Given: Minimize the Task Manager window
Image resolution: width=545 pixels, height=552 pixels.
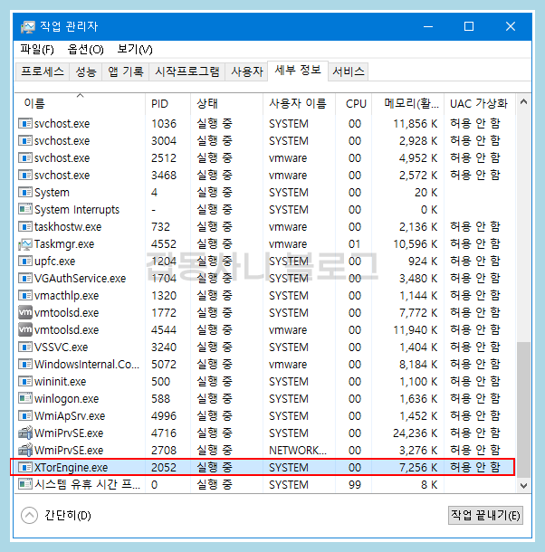Looking at the screenshot, I should tap(428, 27).
